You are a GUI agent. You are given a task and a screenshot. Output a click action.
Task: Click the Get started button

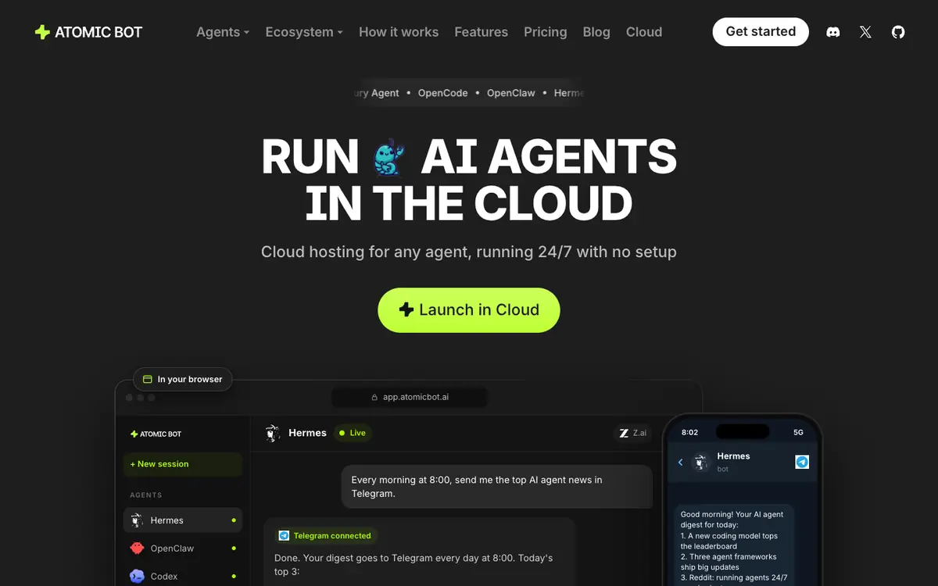[x=761, y=32]
